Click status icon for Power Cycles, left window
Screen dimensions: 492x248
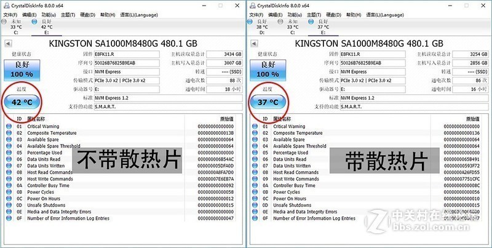pyautogui.click(x=9, y=192)
